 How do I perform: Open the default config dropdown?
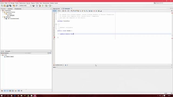pos(25,6)
